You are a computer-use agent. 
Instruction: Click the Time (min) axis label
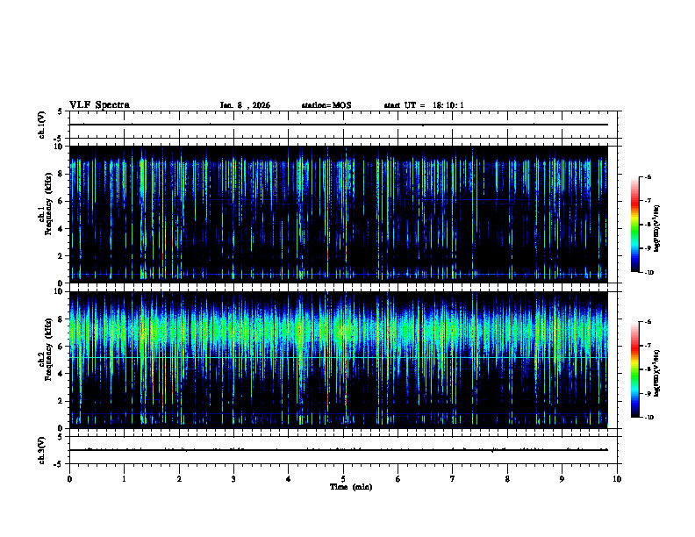(x=351, y=487)
